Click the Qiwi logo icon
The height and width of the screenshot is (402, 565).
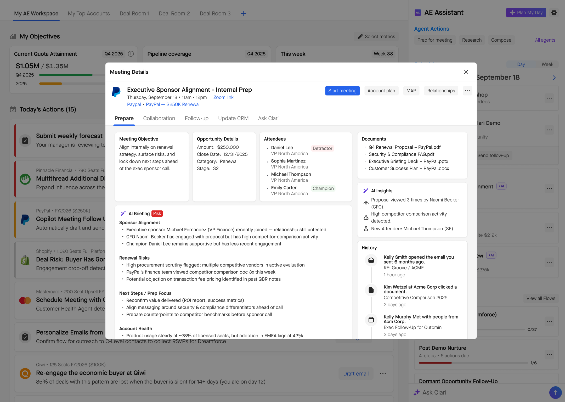click(x=25, y=373)
